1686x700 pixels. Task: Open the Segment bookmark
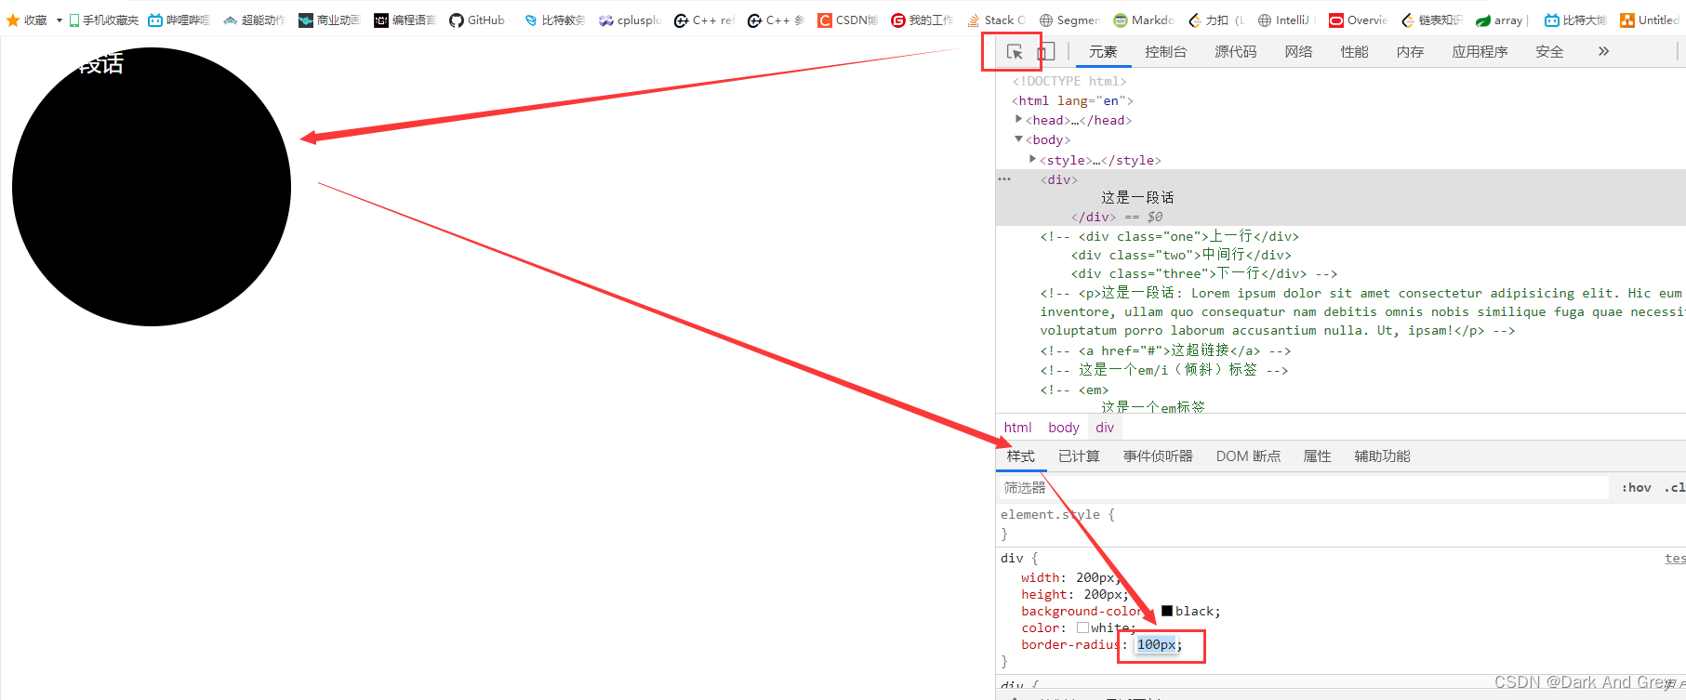coord(1069,20)
